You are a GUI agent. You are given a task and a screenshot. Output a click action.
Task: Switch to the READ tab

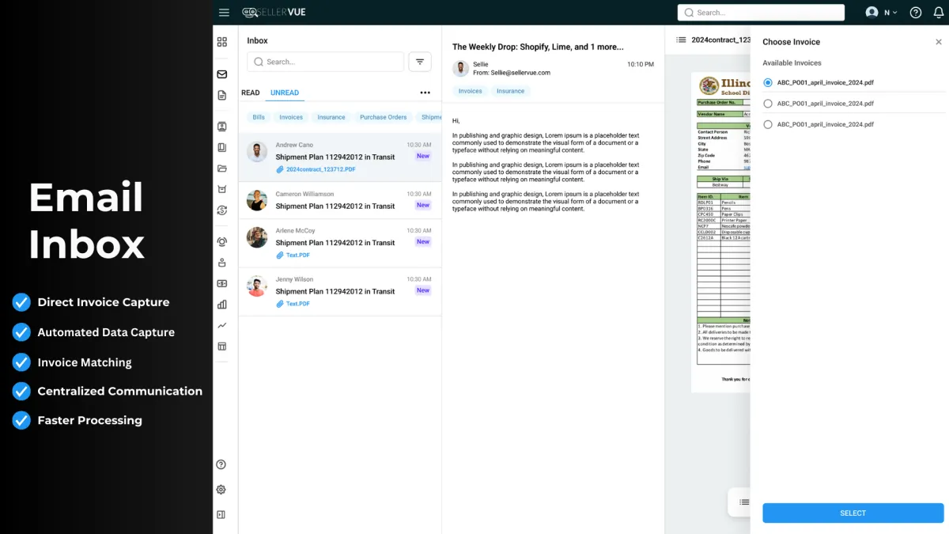[x=251, y=93]
